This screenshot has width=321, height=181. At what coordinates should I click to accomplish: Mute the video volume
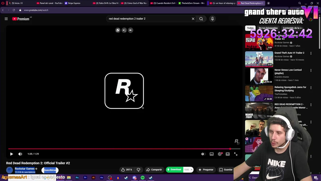(20, 154)
